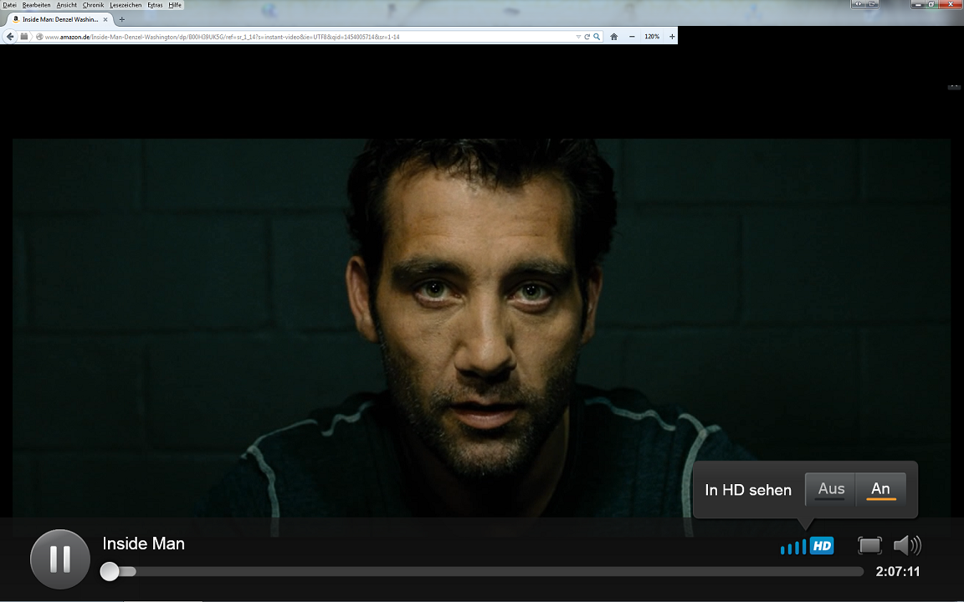Click the blue signal strength bars
This screenshot has width=964, height=602.
[793, 546]
